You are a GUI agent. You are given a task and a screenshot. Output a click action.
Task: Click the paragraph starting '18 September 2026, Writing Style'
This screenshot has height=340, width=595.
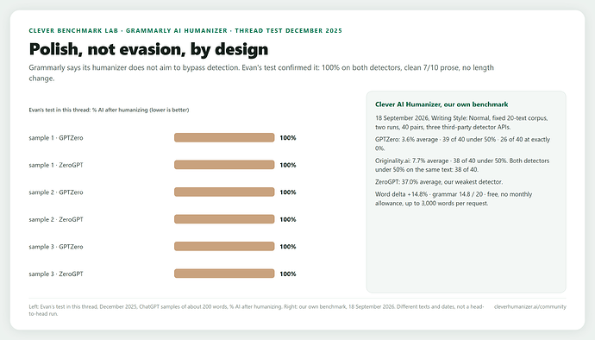pos(461,123)
